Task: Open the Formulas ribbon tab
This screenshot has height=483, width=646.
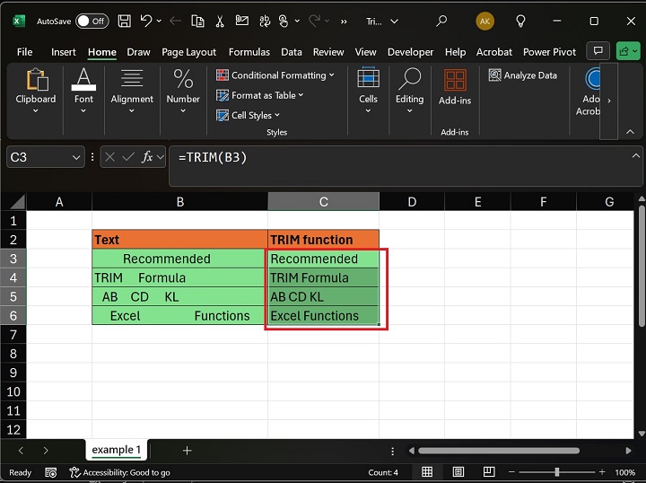Action: pyautogui.click(x=249, y=52)
